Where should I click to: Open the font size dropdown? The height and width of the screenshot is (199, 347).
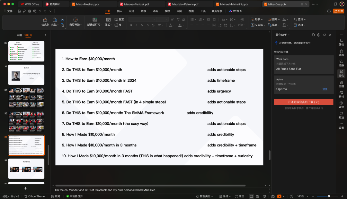[167, 20]
